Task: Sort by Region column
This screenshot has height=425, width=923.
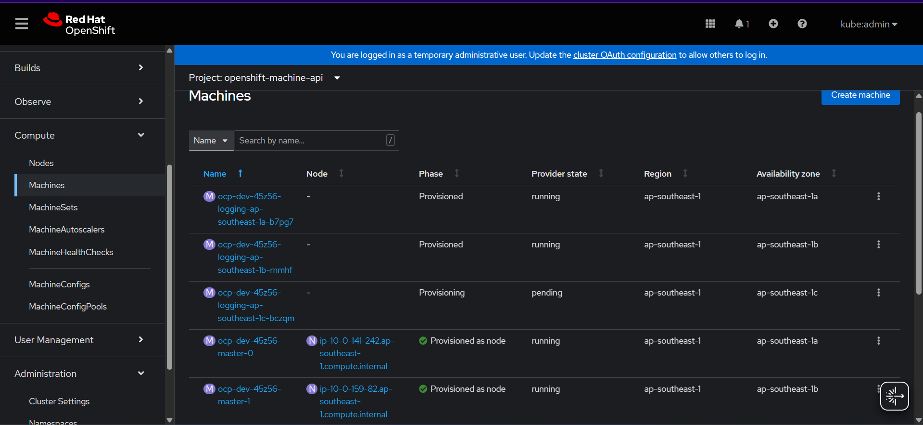Action: pos(685,173)
